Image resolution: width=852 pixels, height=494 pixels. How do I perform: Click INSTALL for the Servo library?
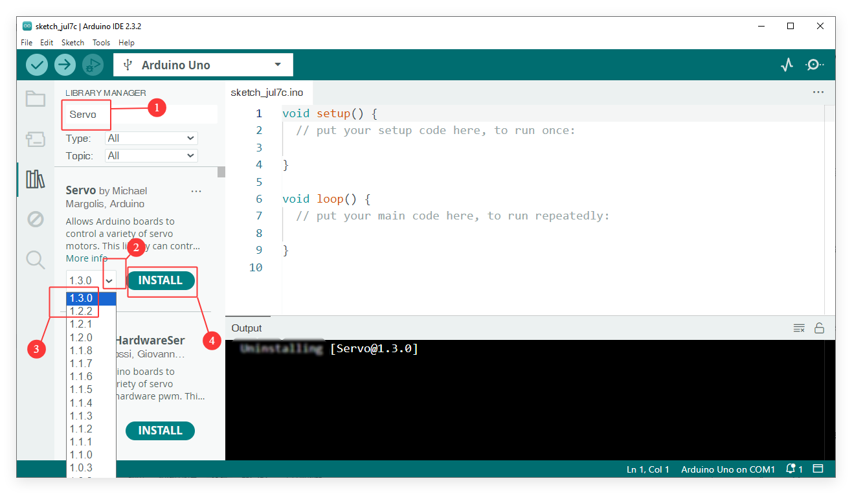pyautogui.click(x=160, y=280)
